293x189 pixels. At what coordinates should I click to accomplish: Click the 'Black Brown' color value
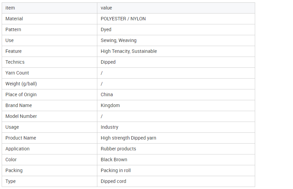coord(114,160)
